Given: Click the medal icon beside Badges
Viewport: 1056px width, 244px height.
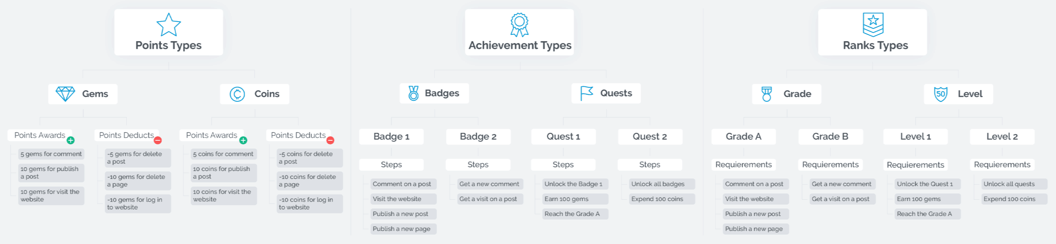Looking at the screenshot, I should (413, 93).
